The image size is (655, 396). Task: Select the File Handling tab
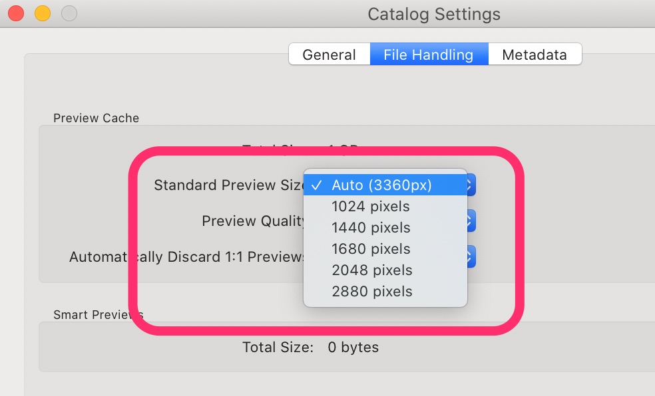click(x=429, y=54)
